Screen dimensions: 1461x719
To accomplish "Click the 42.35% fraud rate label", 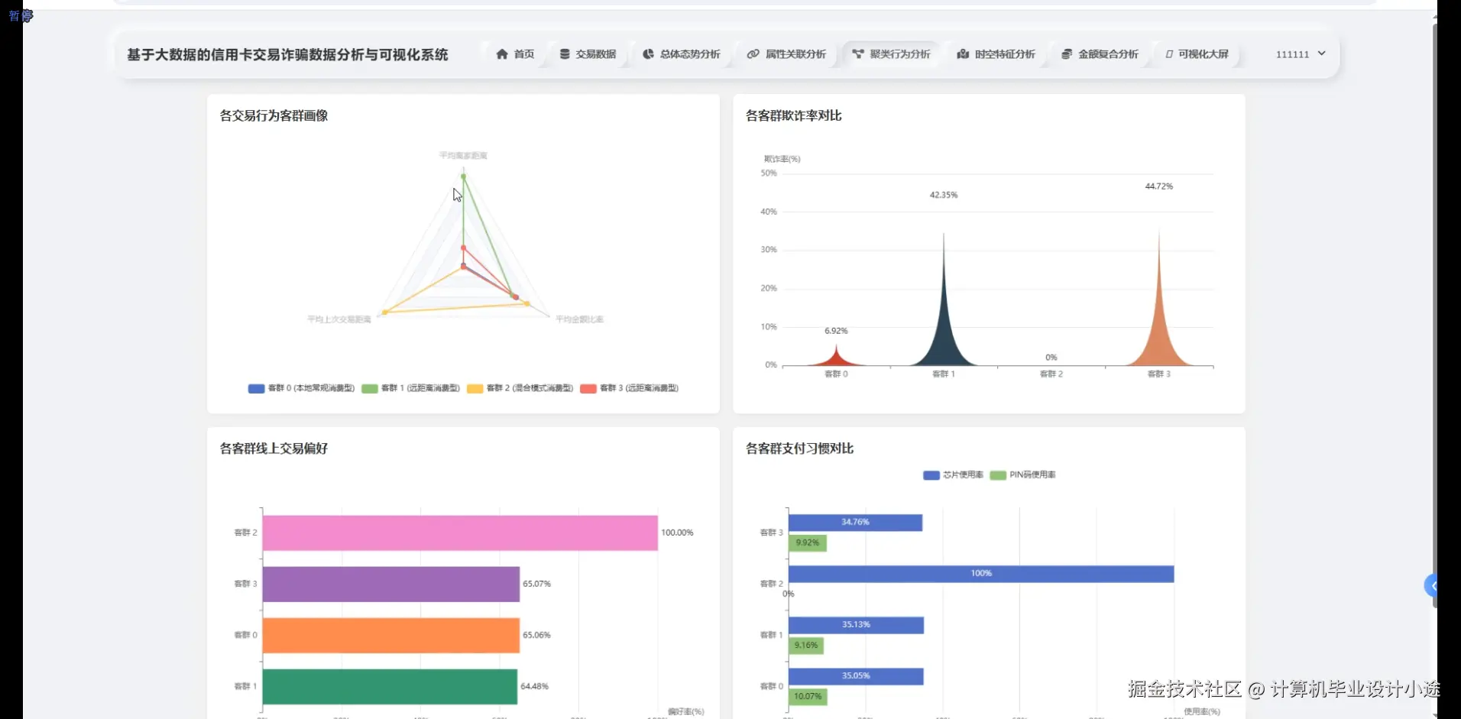I will click(x=944, y=196).
